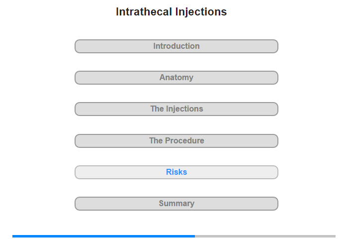Image resolution: width=348 pixels, height=239 pixels.
Task: Jump to the Summary section
Action: 176,204
